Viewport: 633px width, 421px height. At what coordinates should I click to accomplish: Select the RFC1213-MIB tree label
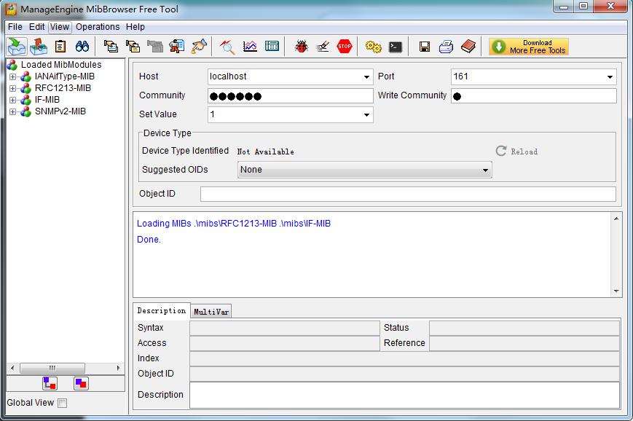pyautogui.click(x=63, y=88)
